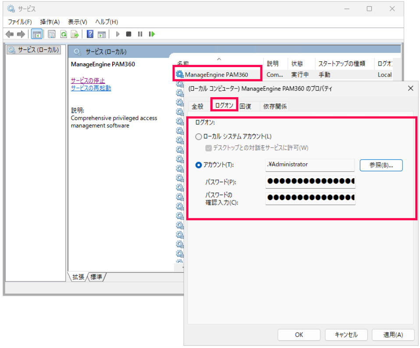Switch to the ログオン tab
420x348 pixels.
click(224, 105)
